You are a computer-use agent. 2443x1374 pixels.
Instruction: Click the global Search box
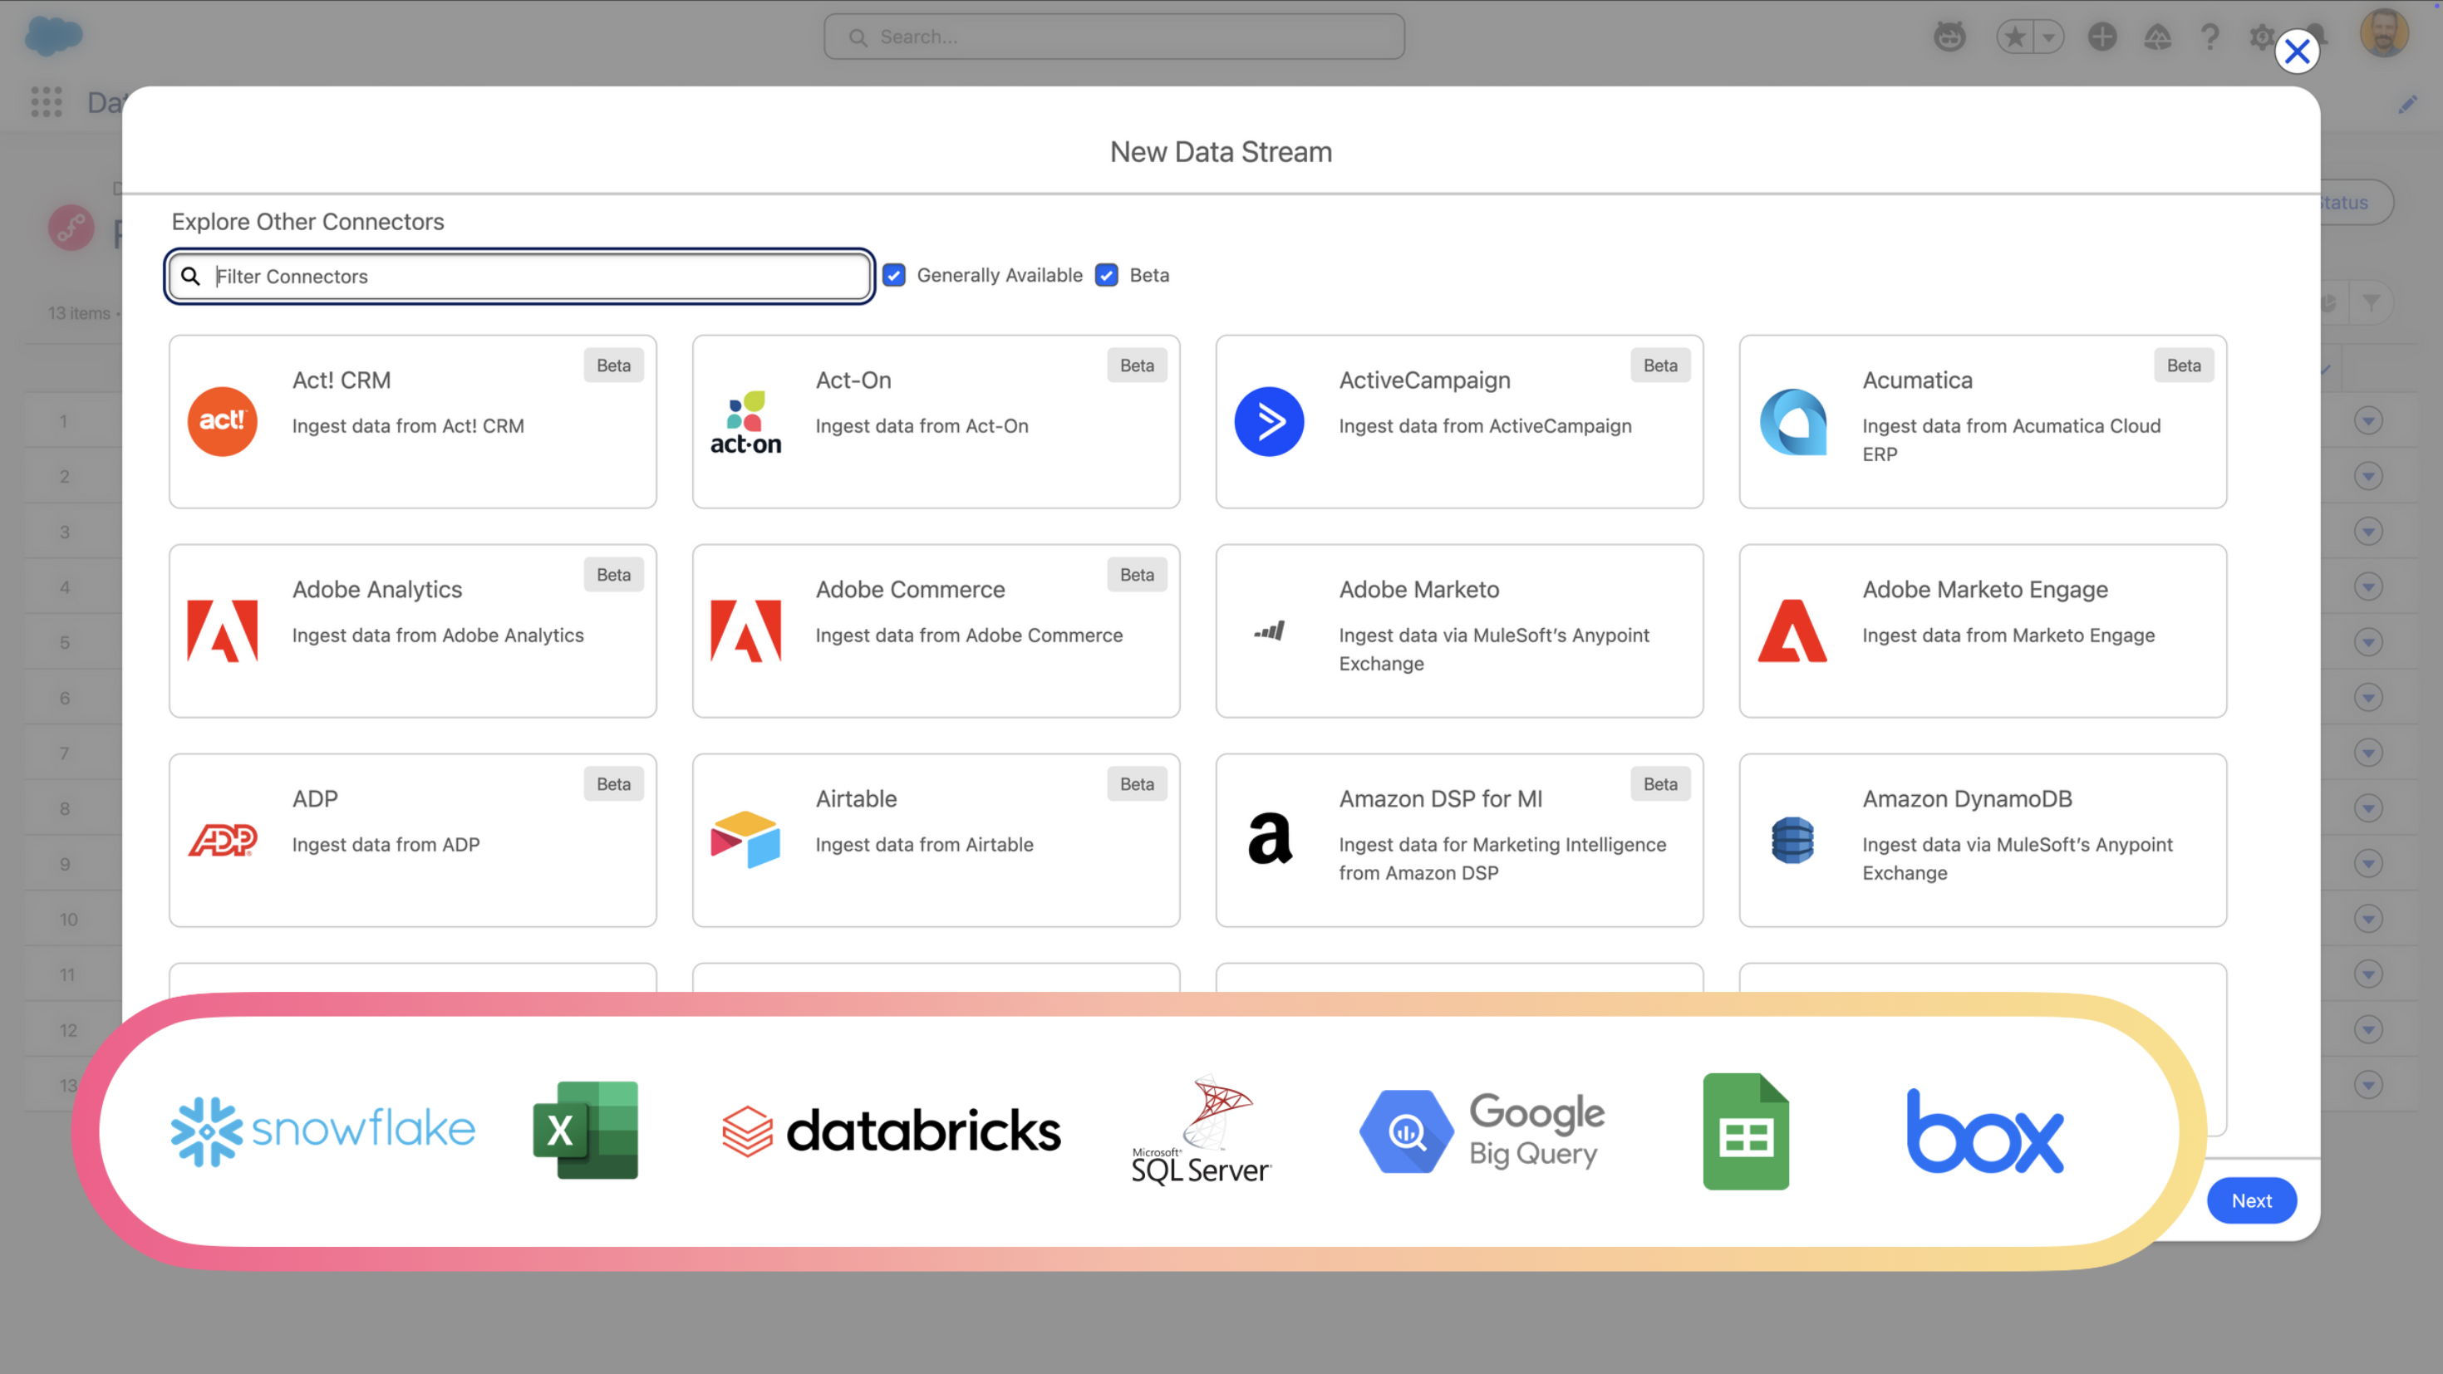point(1114,37)
